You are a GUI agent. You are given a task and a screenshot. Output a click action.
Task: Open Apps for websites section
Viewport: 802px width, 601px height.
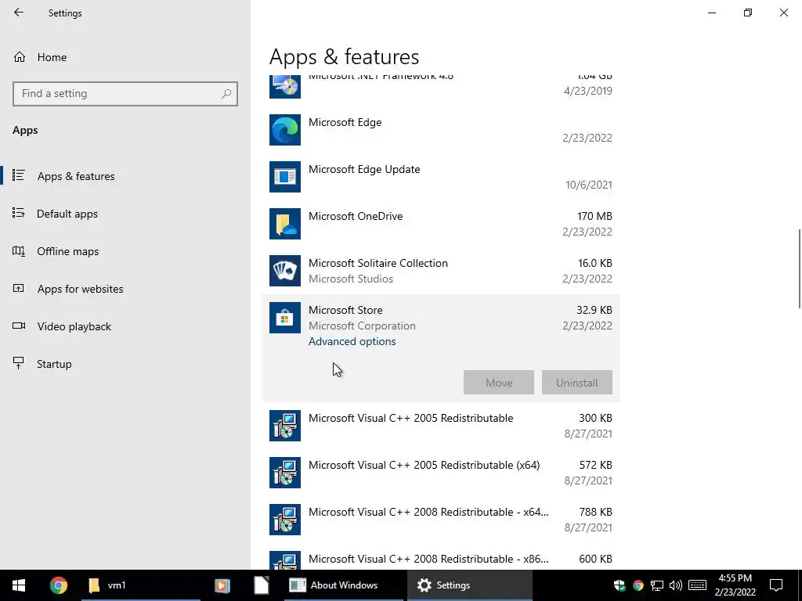point(80,289)
